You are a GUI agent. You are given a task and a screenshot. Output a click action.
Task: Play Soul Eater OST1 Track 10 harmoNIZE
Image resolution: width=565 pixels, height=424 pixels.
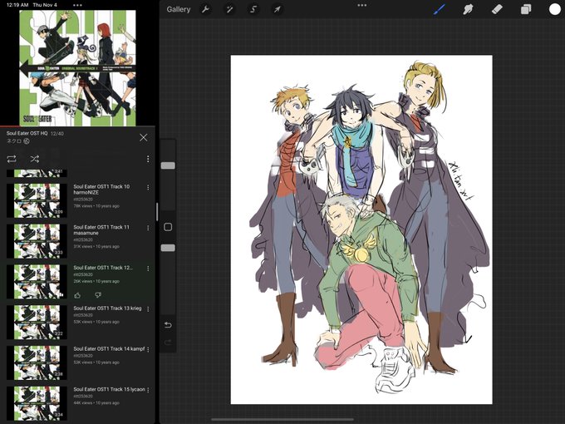pyautogui.click(x=101, y=190)
